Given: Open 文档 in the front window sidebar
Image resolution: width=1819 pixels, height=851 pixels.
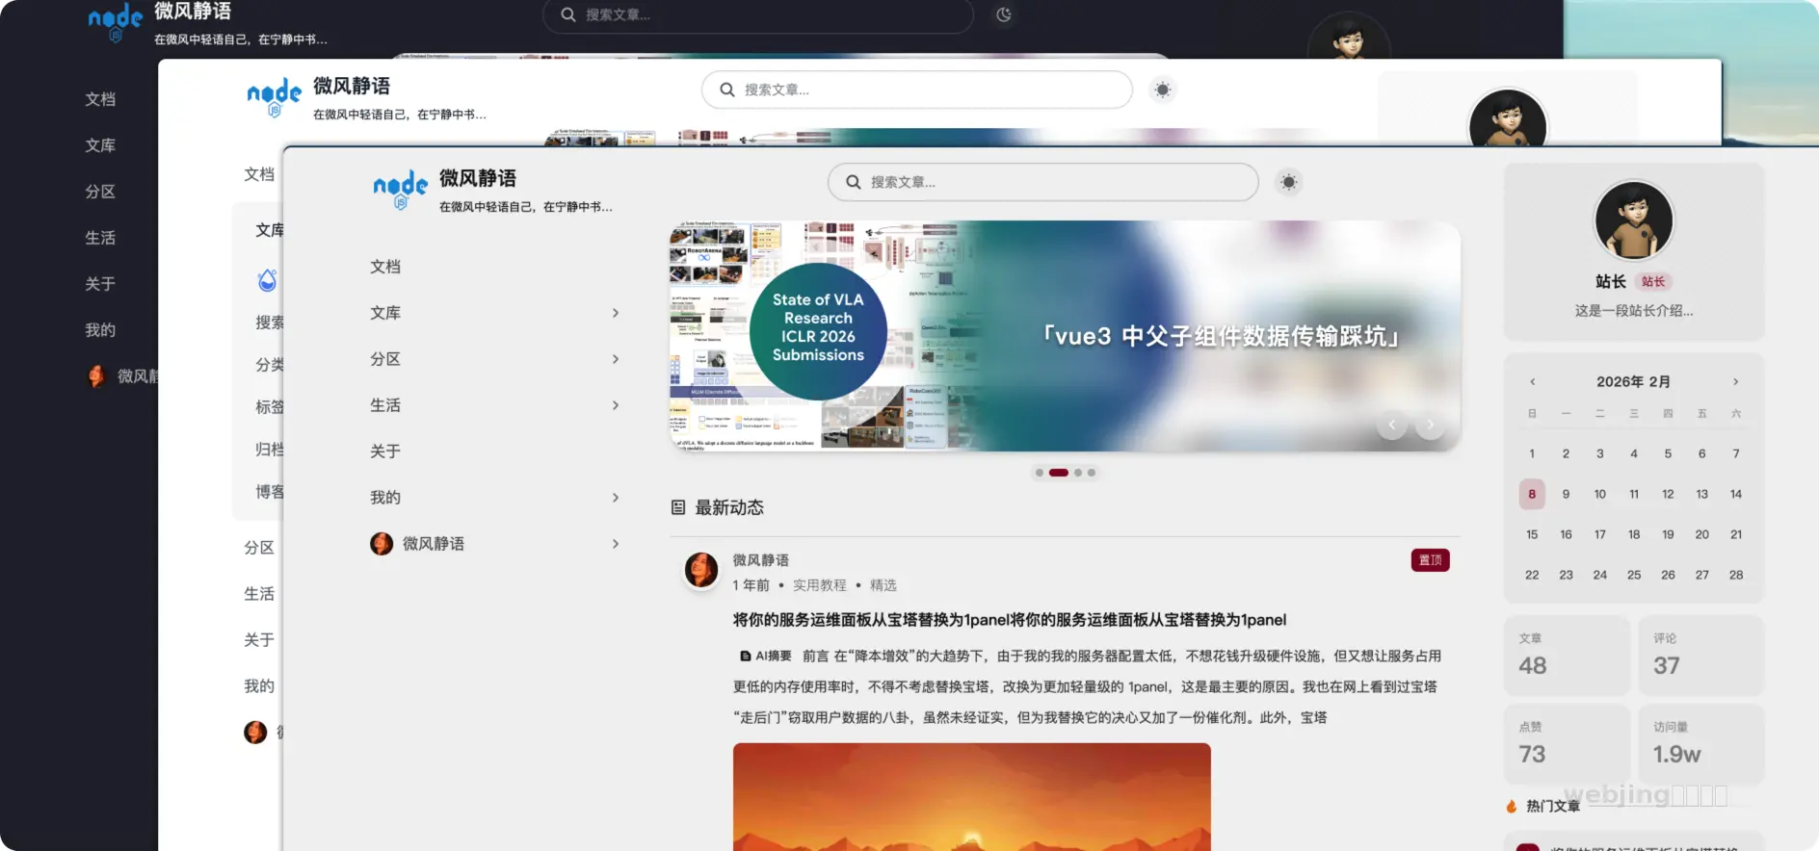Looking at the screenshot, I should [385, 267].
